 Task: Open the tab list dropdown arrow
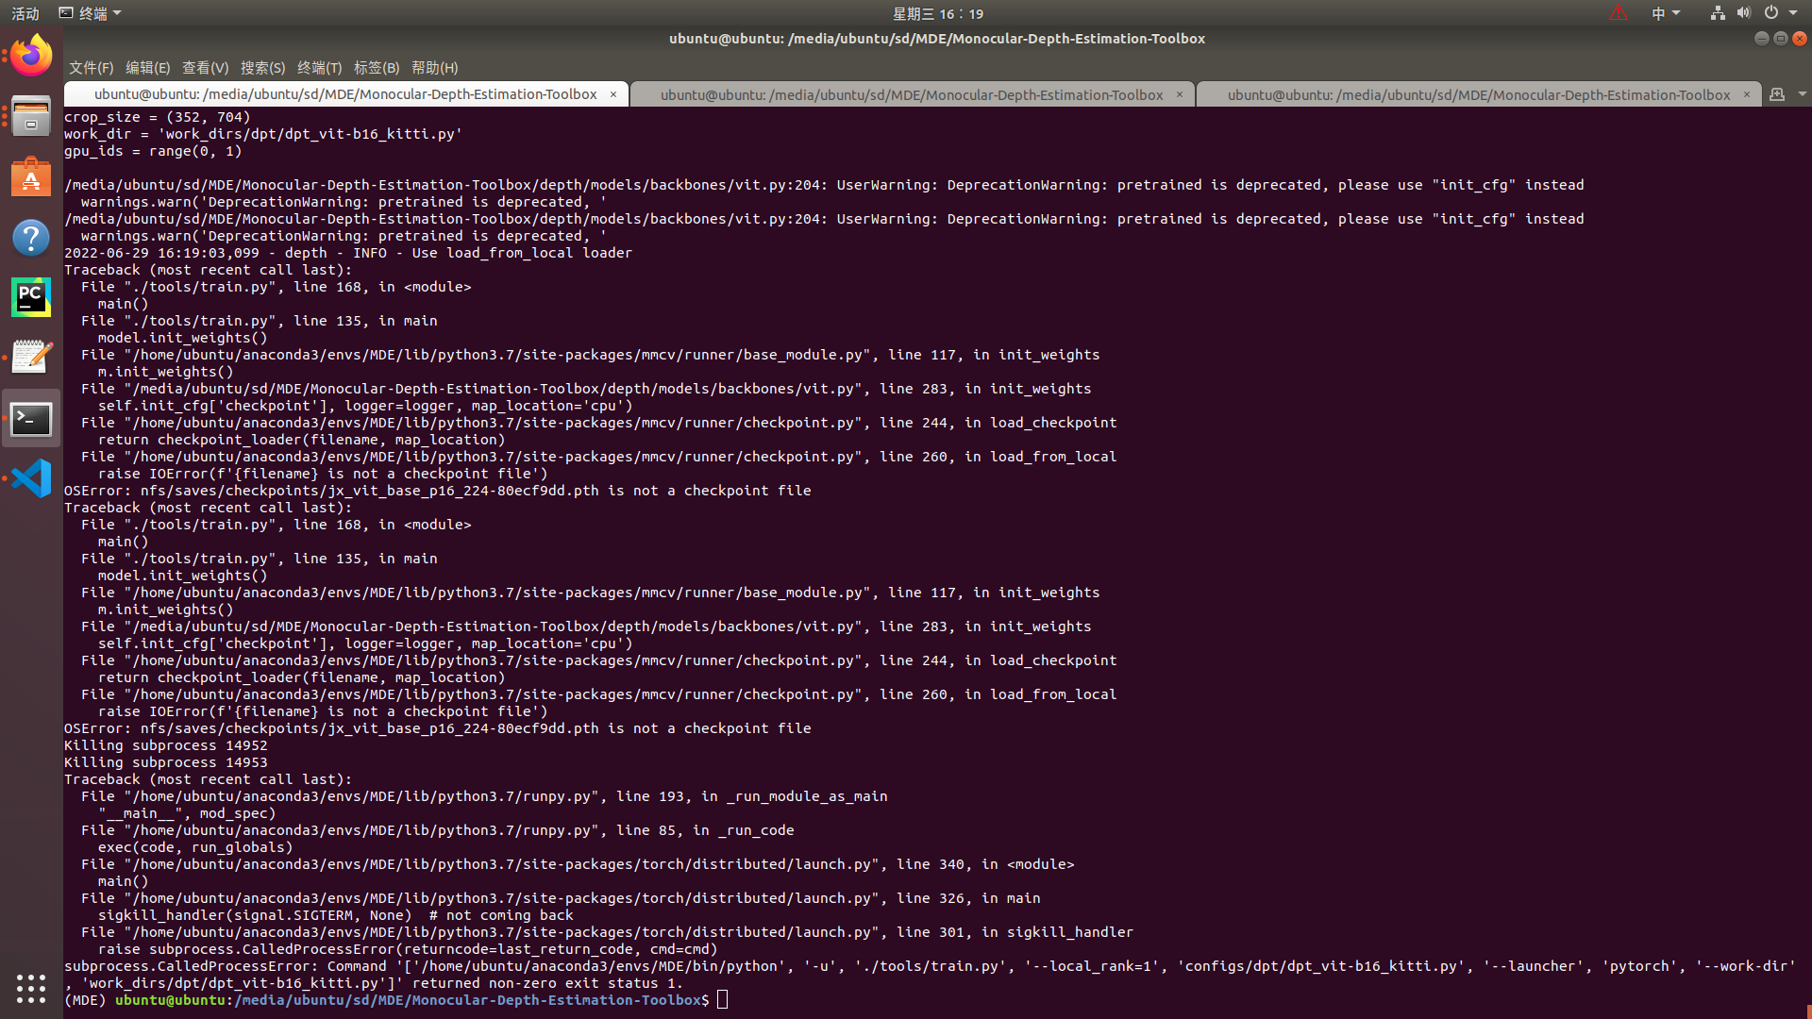point(1801,94)
